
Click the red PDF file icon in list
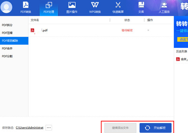click(x=32, y=30)
